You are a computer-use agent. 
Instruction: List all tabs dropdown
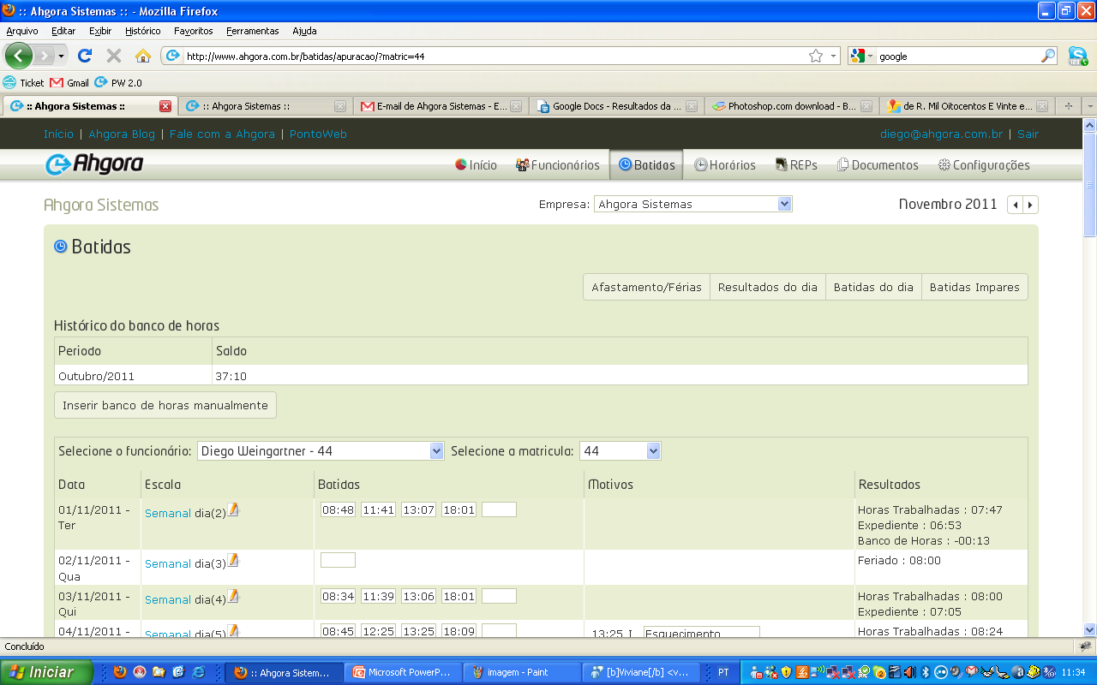point(1089,106)
